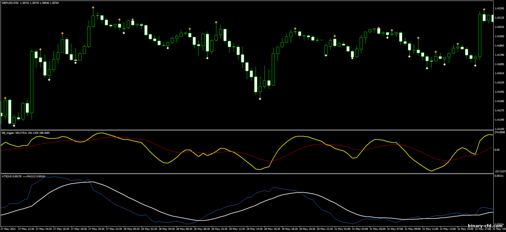Click the 31 May 01:00 time label

click(x=342, y=229)
